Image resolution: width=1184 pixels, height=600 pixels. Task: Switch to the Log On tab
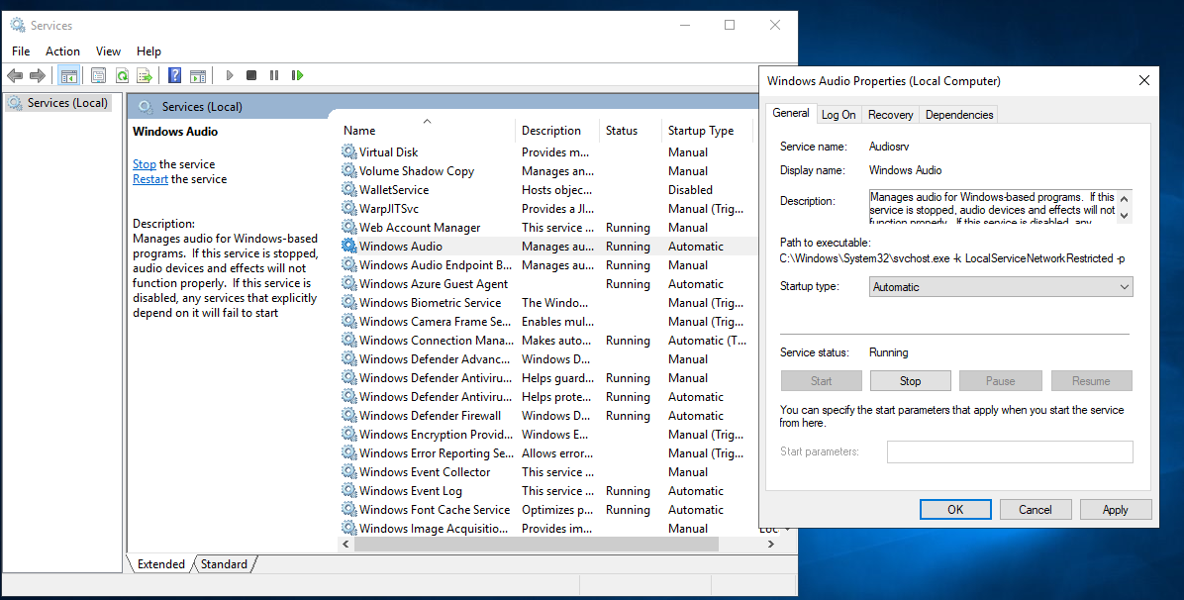tap(839, 115)
